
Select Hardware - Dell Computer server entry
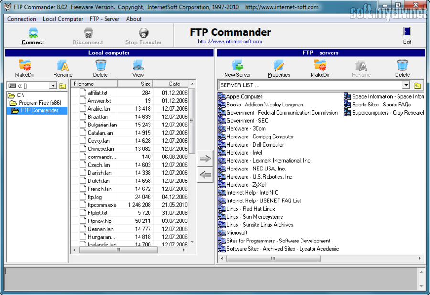click(x=255, y=145)
